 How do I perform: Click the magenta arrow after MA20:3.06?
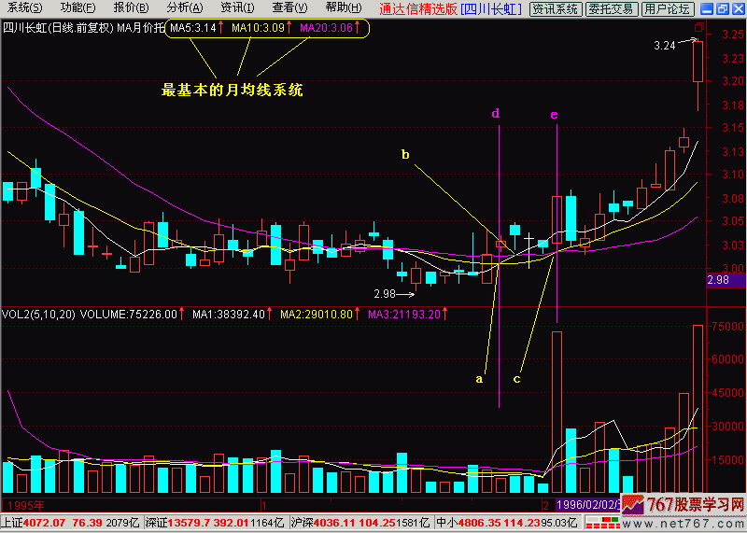(358, 28)
